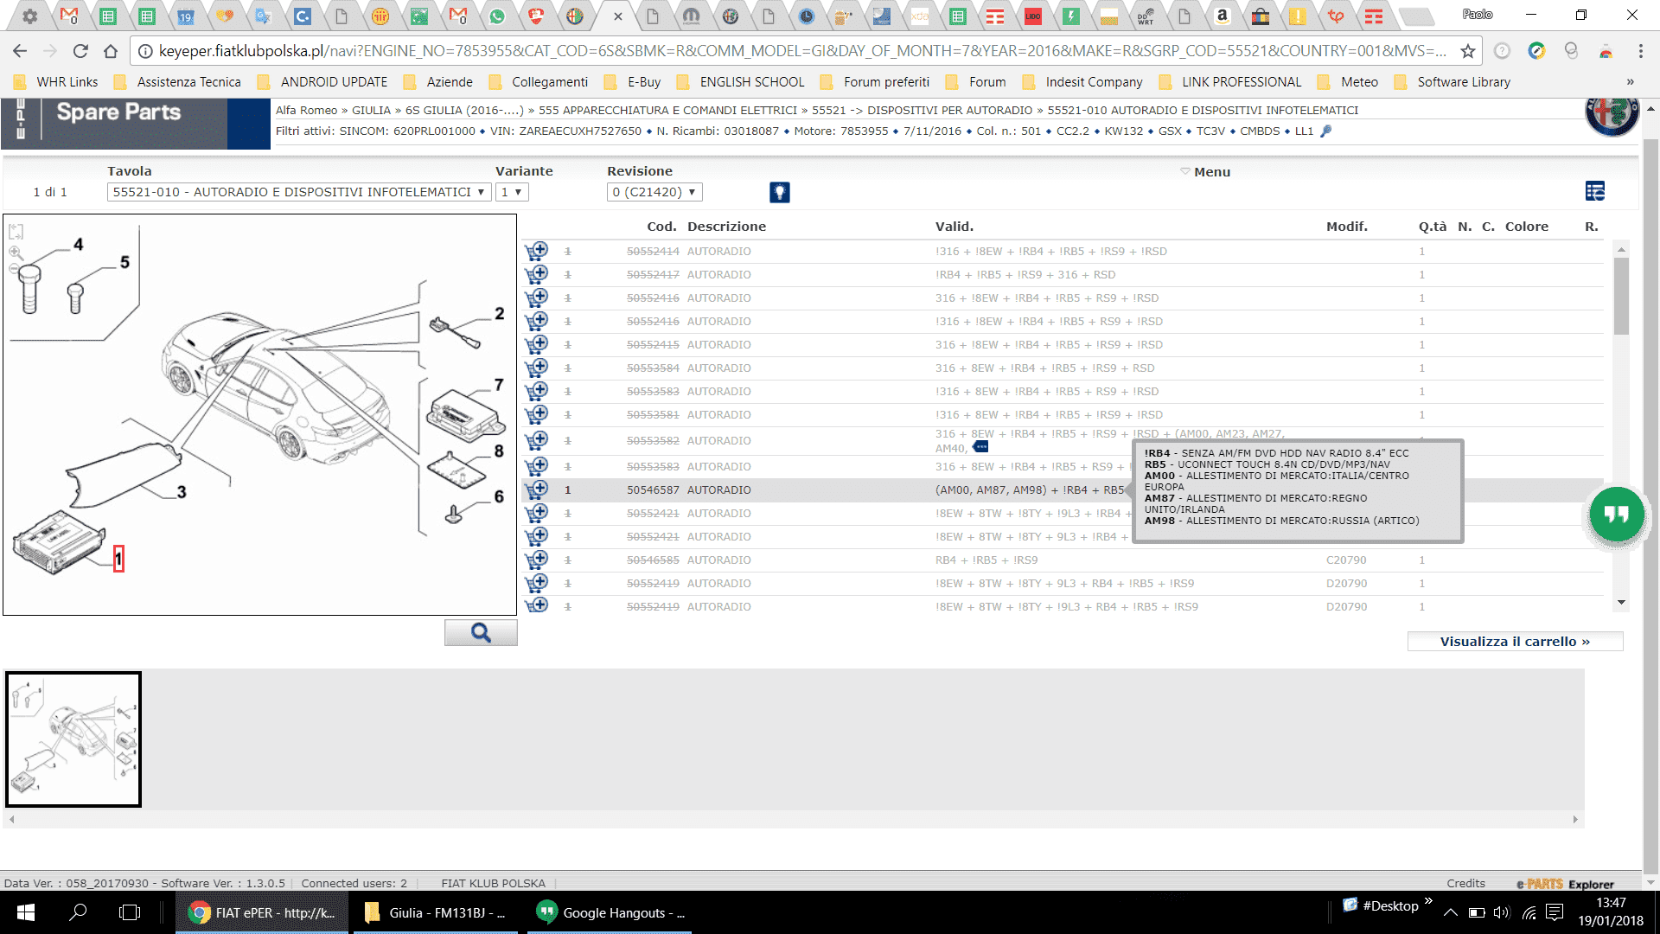
Task: Open the Task View button
Action: (130, 912)
